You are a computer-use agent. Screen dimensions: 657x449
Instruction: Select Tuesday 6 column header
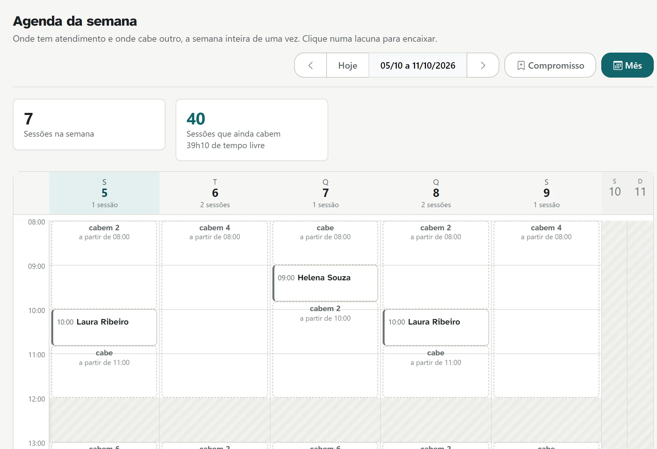215,193
